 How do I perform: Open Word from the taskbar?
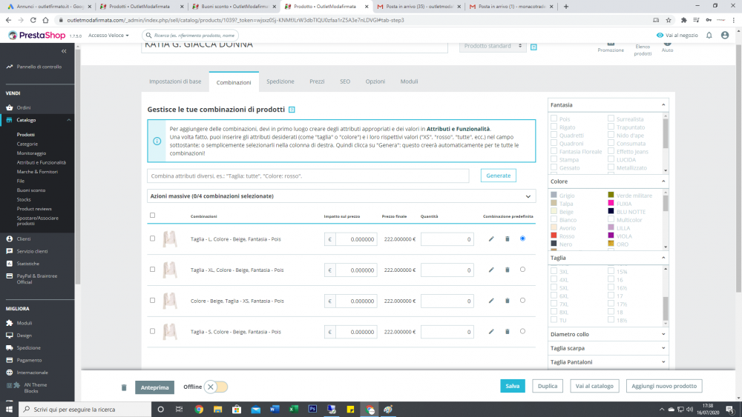coord(275,409)
